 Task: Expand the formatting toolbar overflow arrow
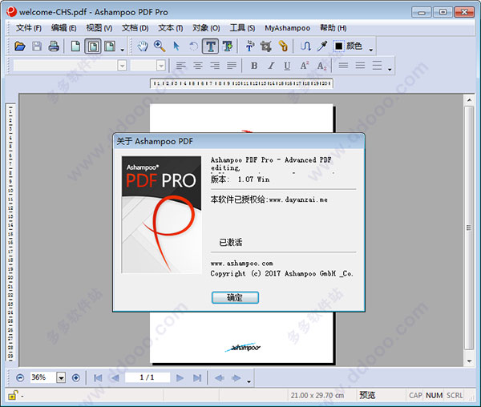click(x=390, y=69)
